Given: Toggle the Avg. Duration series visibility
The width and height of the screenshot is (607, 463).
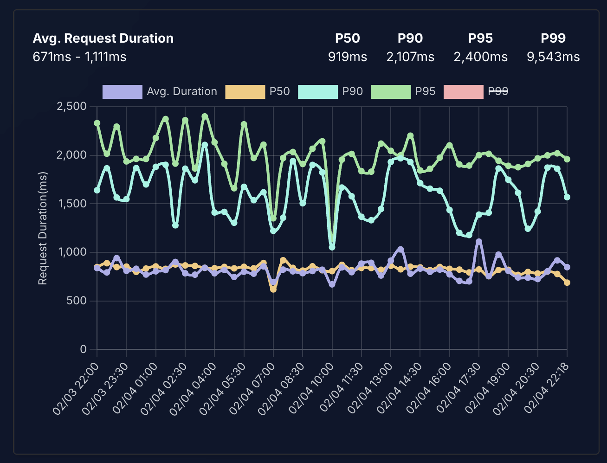Looking at the screenshot, I should [x=182, y=91].
